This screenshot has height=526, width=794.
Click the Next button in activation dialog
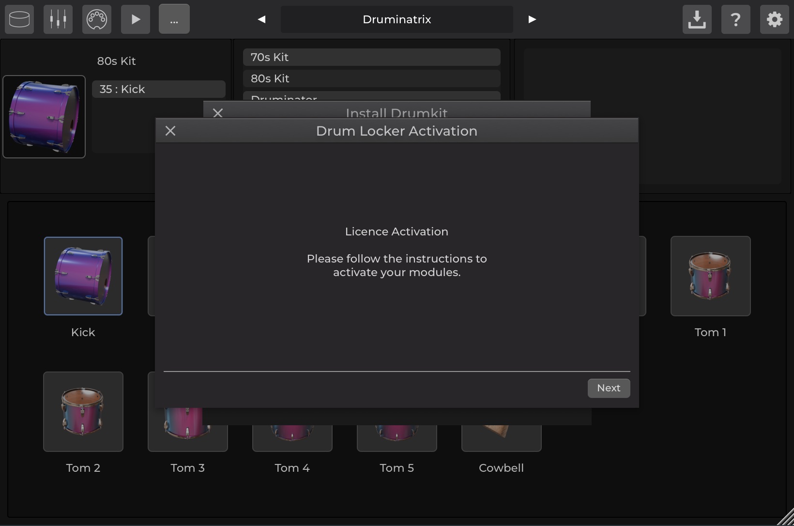pos(609,388)
